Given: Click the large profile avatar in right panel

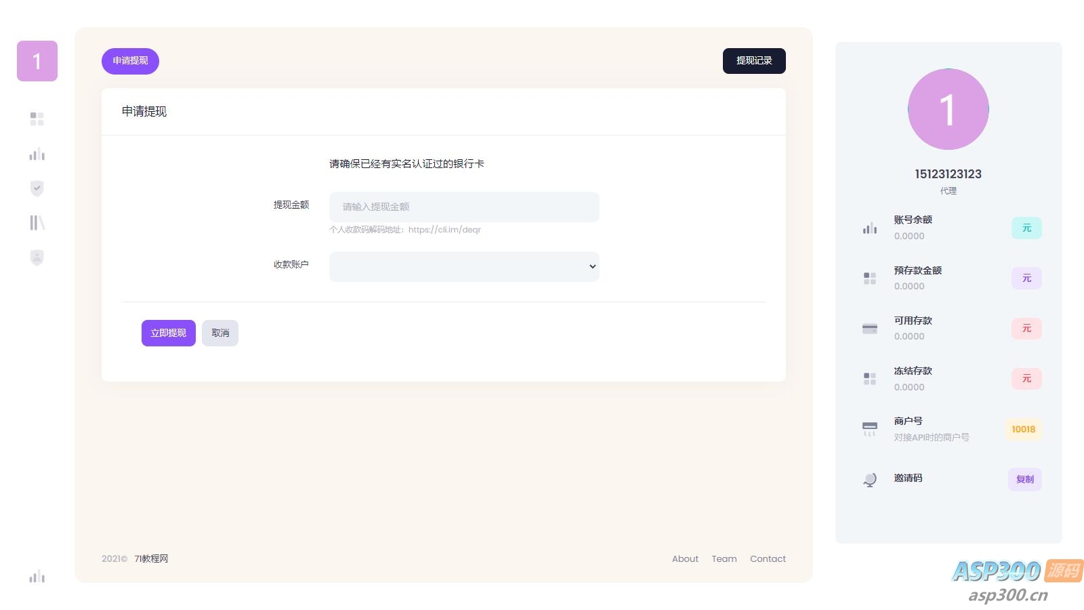Looking at the screenshot, I should [948, 109].
